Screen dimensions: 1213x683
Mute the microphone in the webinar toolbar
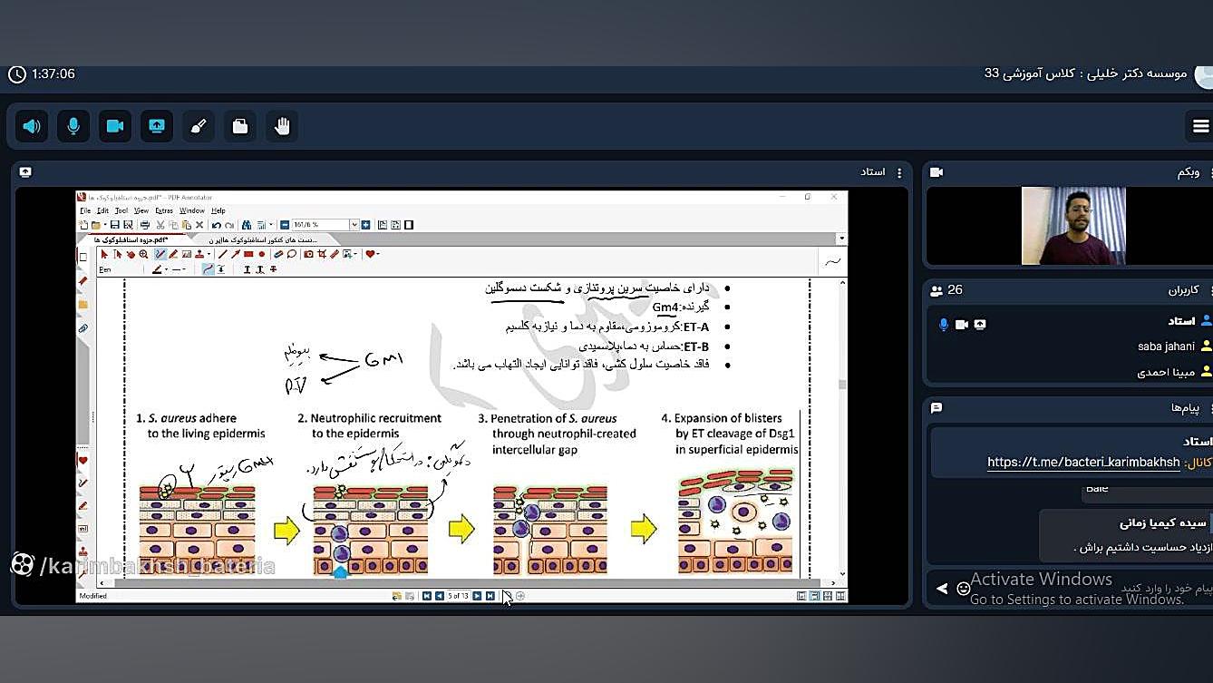(x=73, y=126)
